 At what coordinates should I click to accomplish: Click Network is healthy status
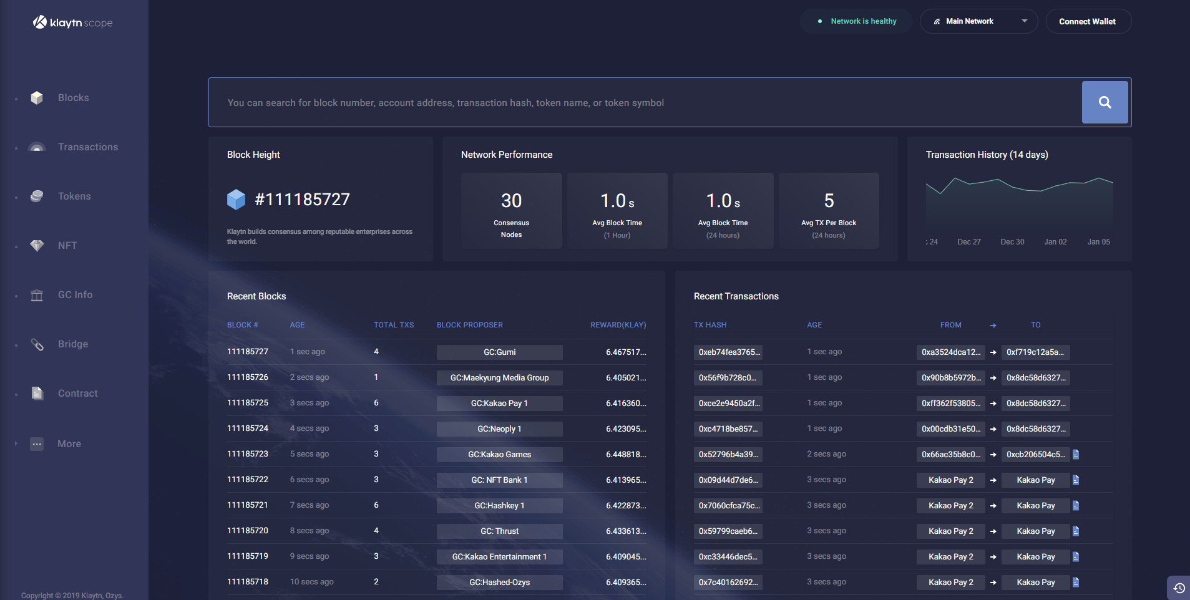(x=856, y=21)
